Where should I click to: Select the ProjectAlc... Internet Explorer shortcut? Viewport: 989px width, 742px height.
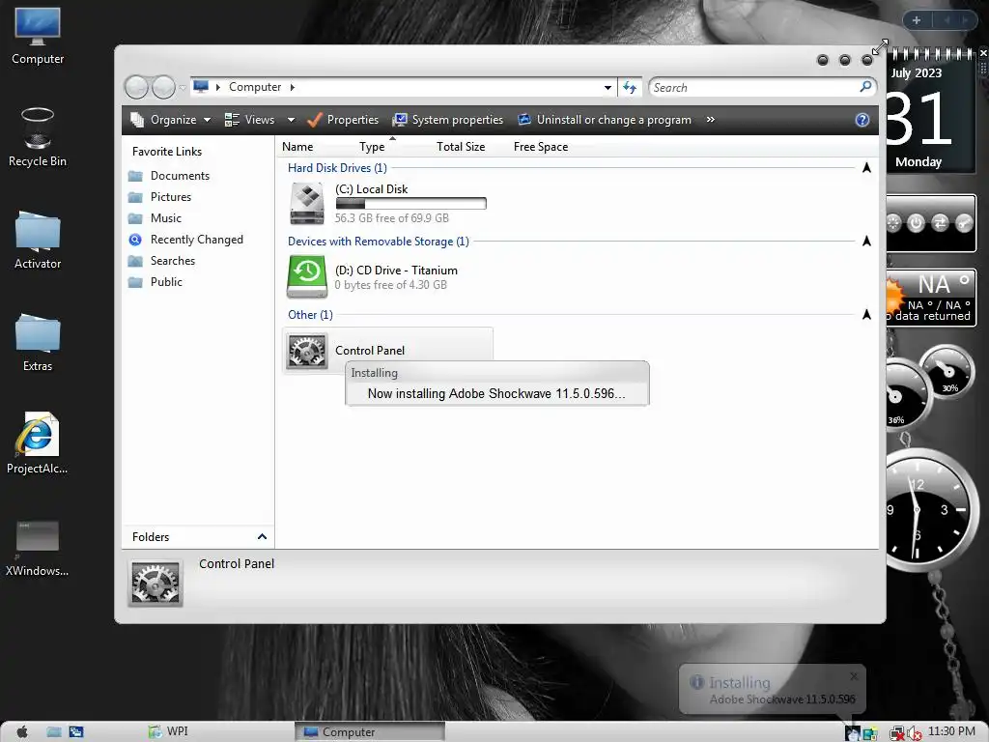pos(38,443)
